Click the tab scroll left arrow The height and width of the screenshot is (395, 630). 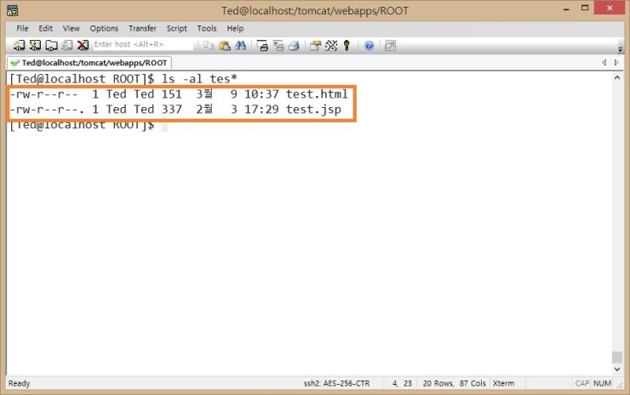point(604,63)
